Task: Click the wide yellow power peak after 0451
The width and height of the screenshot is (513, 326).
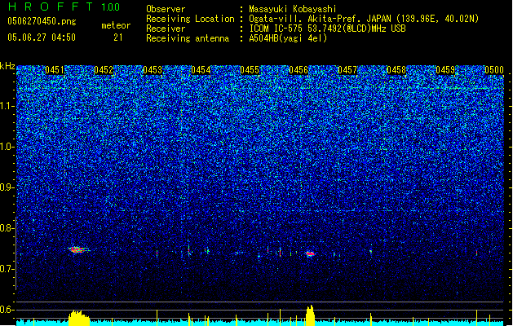Action: [x=79, y=318]
